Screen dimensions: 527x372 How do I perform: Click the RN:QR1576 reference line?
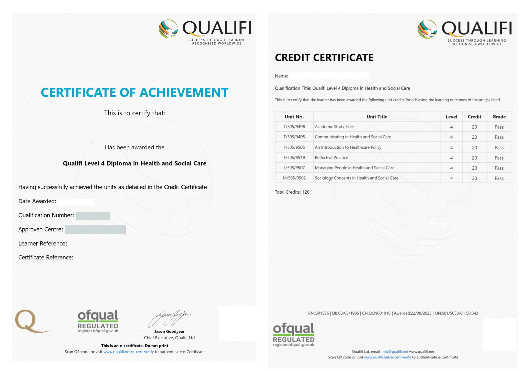pyautogui.click(x=393, y=313)
